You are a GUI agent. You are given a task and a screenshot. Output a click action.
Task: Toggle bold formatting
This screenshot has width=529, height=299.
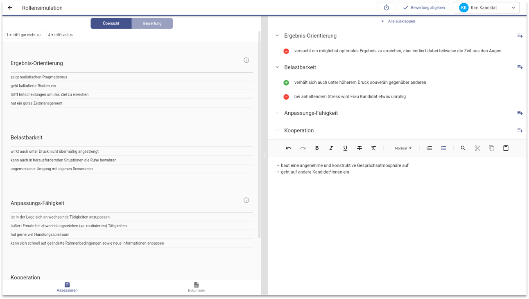pos(317,148)
